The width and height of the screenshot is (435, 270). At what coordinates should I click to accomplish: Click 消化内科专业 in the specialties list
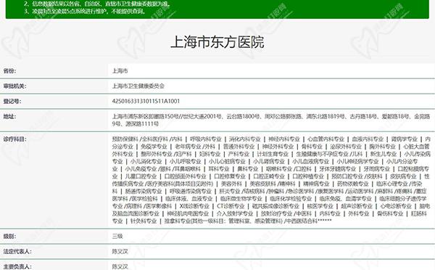click(245, 139)
